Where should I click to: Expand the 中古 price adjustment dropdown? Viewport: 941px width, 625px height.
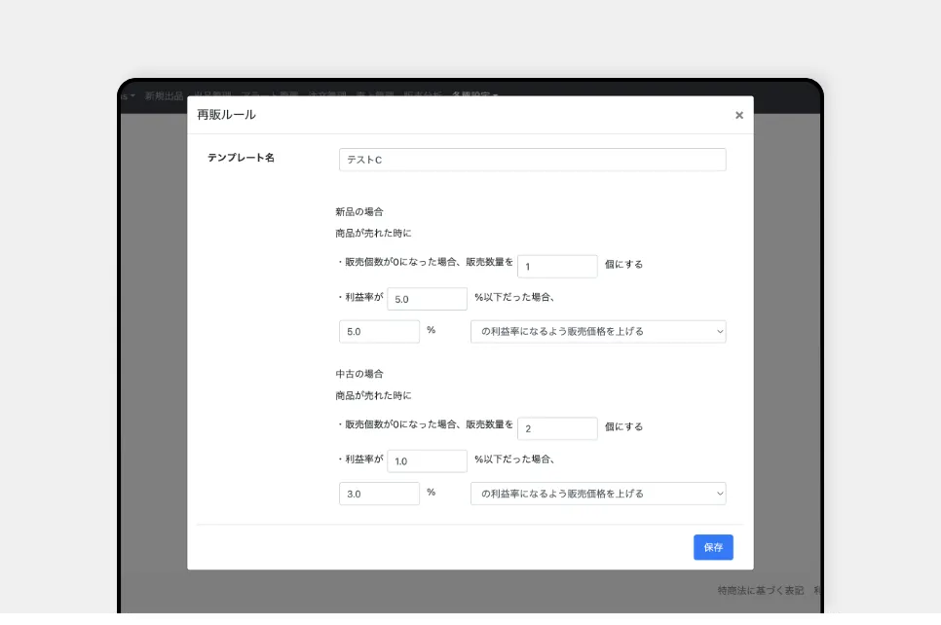(597, 494)
